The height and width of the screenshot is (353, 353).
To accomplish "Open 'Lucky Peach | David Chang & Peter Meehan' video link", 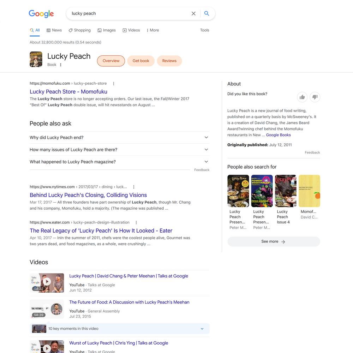I will coord(128,276).
